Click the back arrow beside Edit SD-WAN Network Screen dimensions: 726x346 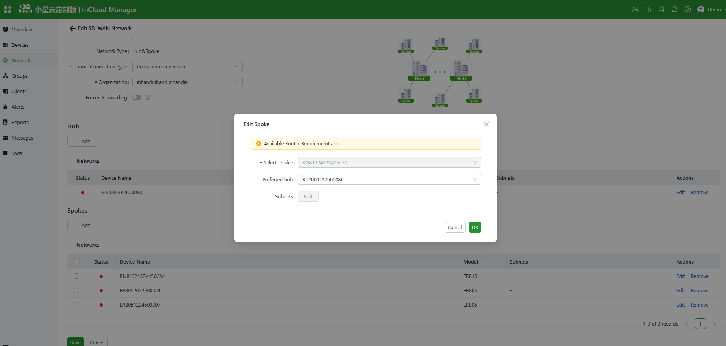72,29
